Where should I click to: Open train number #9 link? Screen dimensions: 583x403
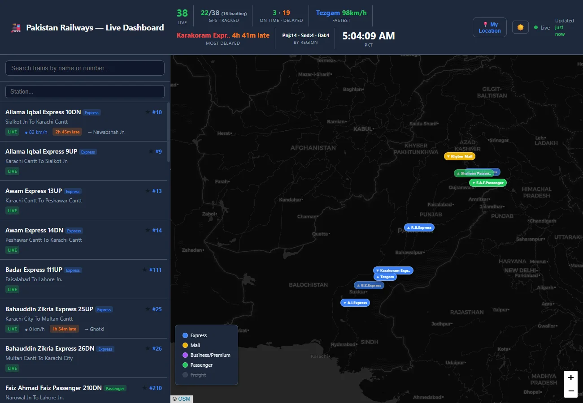(159, 152)
